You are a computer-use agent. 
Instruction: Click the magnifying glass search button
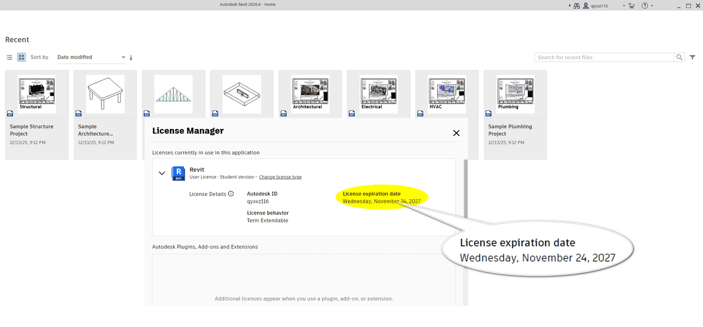point(680,57)
